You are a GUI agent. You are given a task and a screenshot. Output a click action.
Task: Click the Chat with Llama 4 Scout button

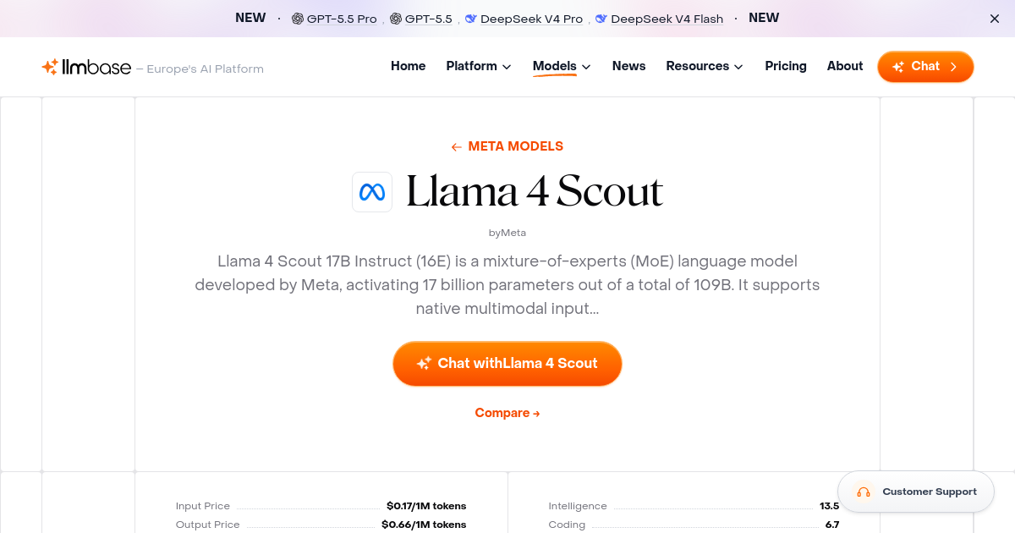click(507, 363)
